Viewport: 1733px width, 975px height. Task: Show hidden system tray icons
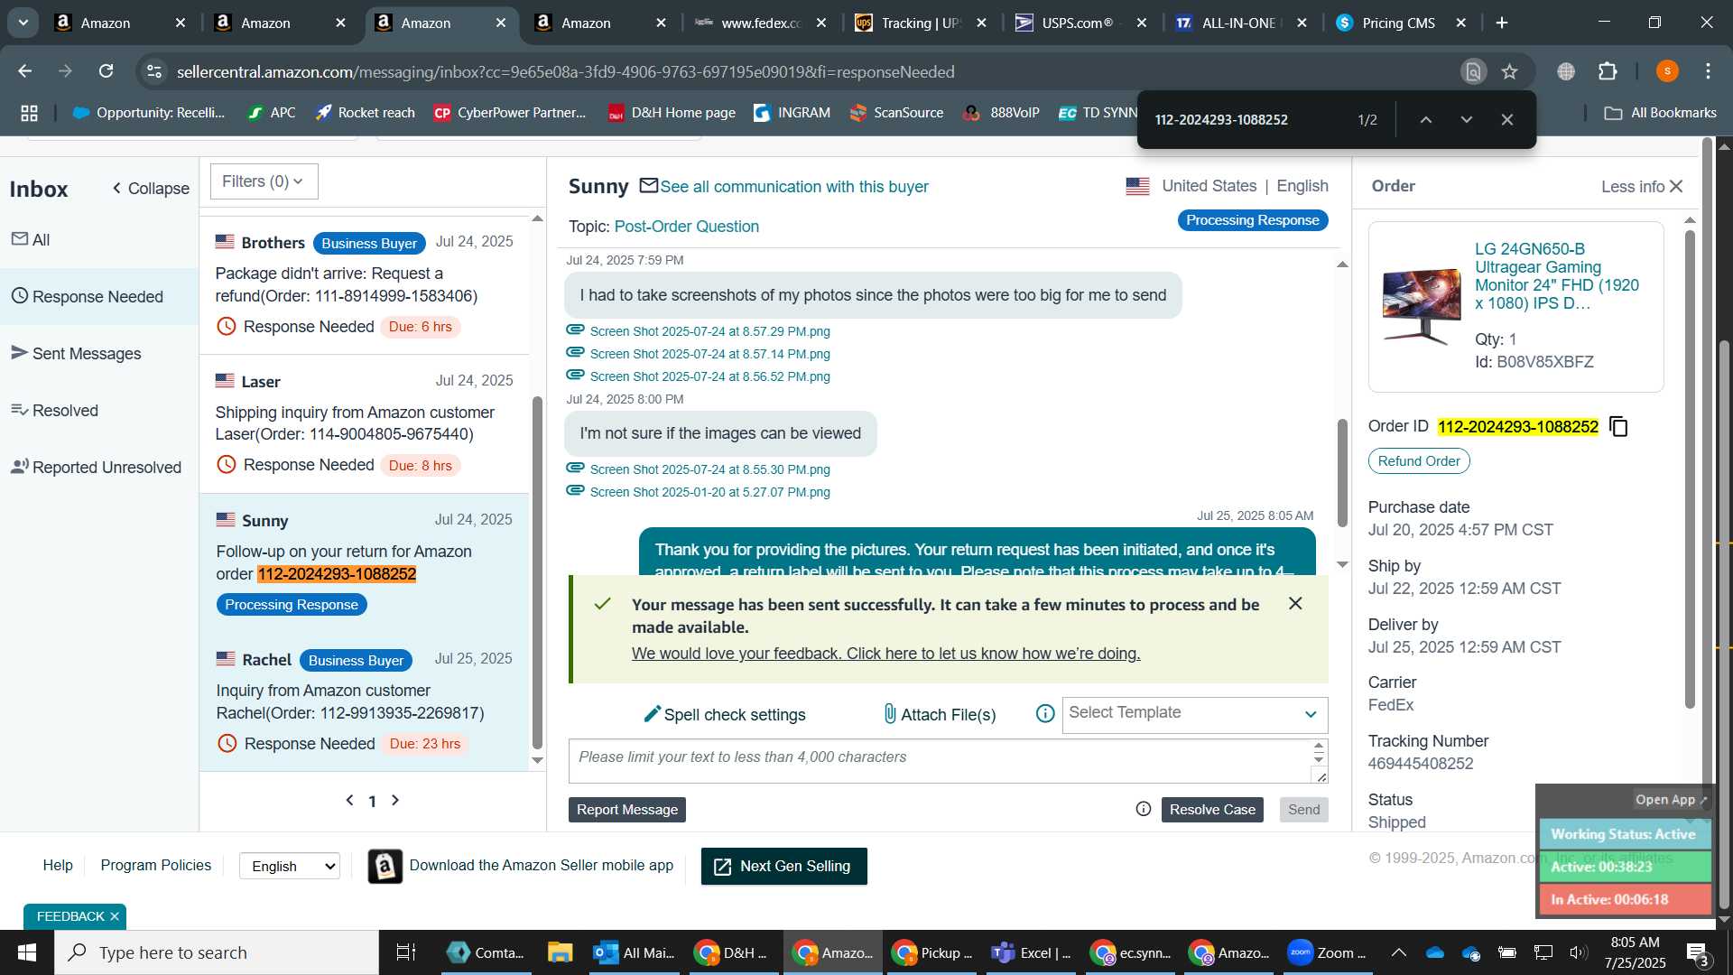click(1398, 952)
